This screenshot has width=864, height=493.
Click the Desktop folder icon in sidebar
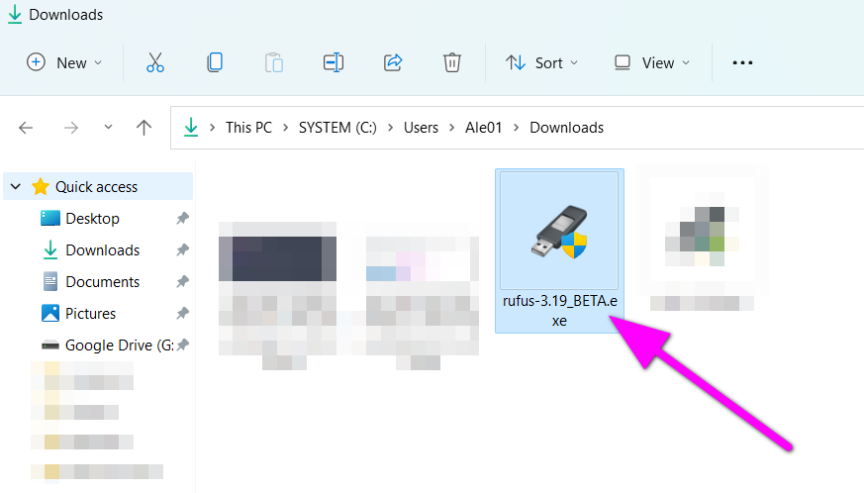click(x=50, y=219)
